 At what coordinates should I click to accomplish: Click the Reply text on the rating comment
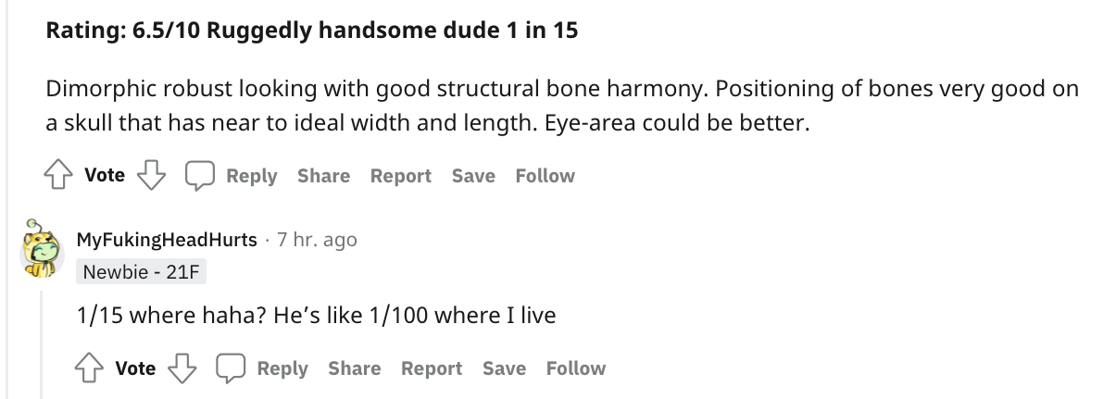click(x=251, y=176)
